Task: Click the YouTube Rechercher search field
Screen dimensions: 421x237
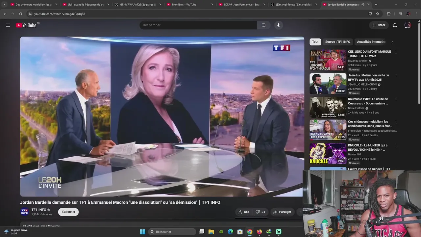Action: click(x=198, y=25)
